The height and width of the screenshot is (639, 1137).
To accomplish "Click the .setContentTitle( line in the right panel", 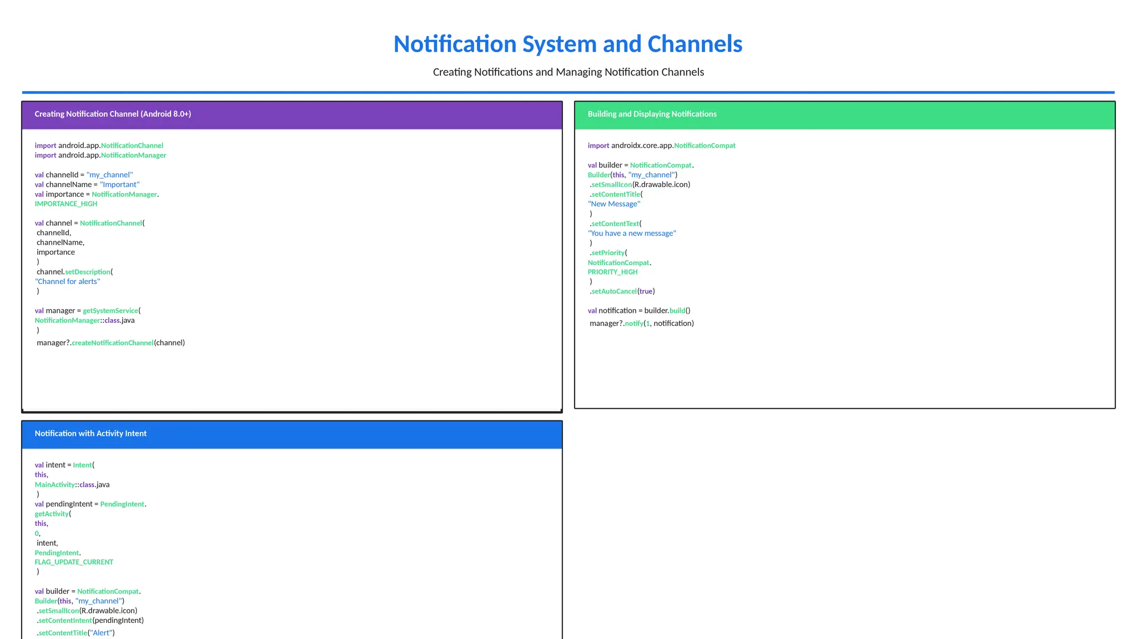I will coord(616,194).
